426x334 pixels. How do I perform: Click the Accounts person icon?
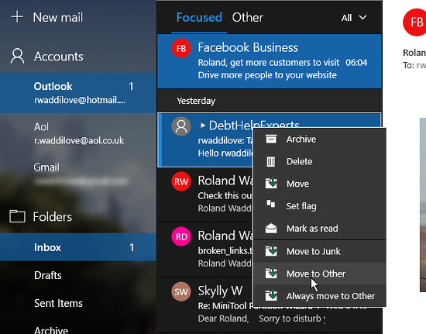(17, 57)
